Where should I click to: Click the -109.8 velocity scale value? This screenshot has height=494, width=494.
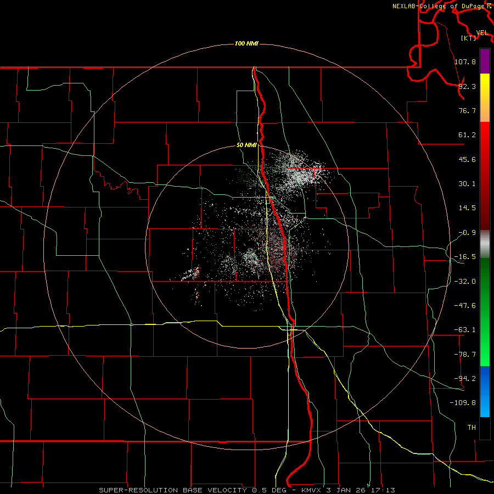click(x=463, y=403)
